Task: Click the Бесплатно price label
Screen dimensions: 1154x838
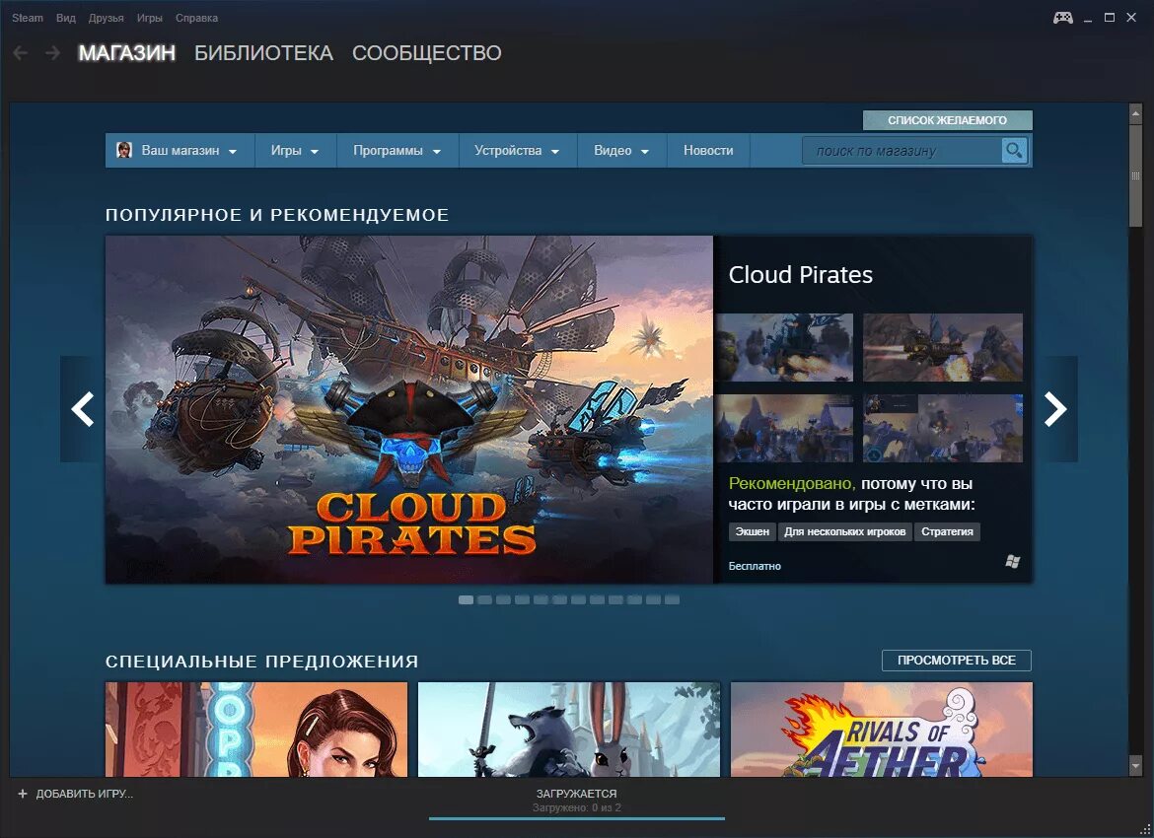Action: pyautogui.click(x=755, y=566)
